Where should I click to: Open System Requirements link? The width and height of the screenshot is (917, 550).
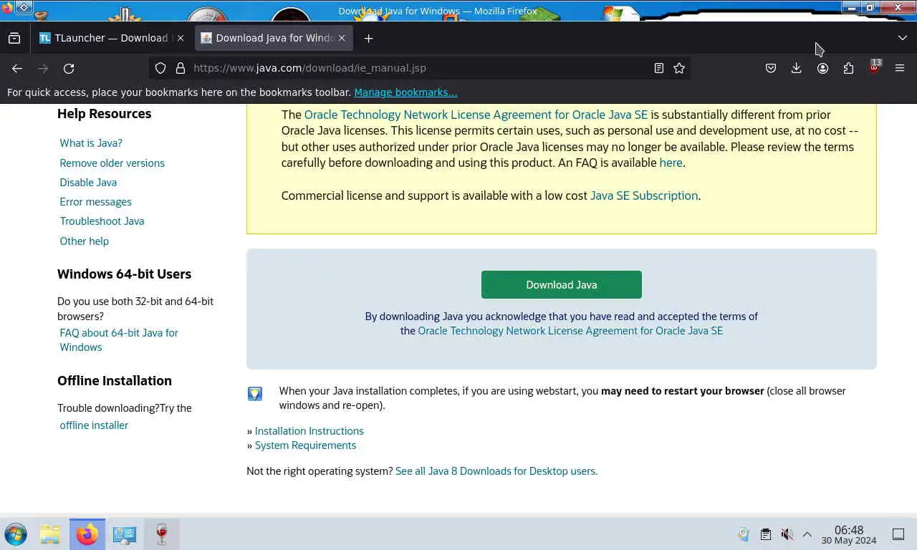[305, 445]
